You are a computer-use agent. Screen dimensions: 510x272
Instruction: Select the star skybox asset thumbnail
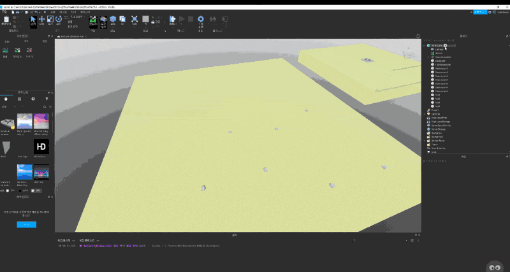pos(8,123)
